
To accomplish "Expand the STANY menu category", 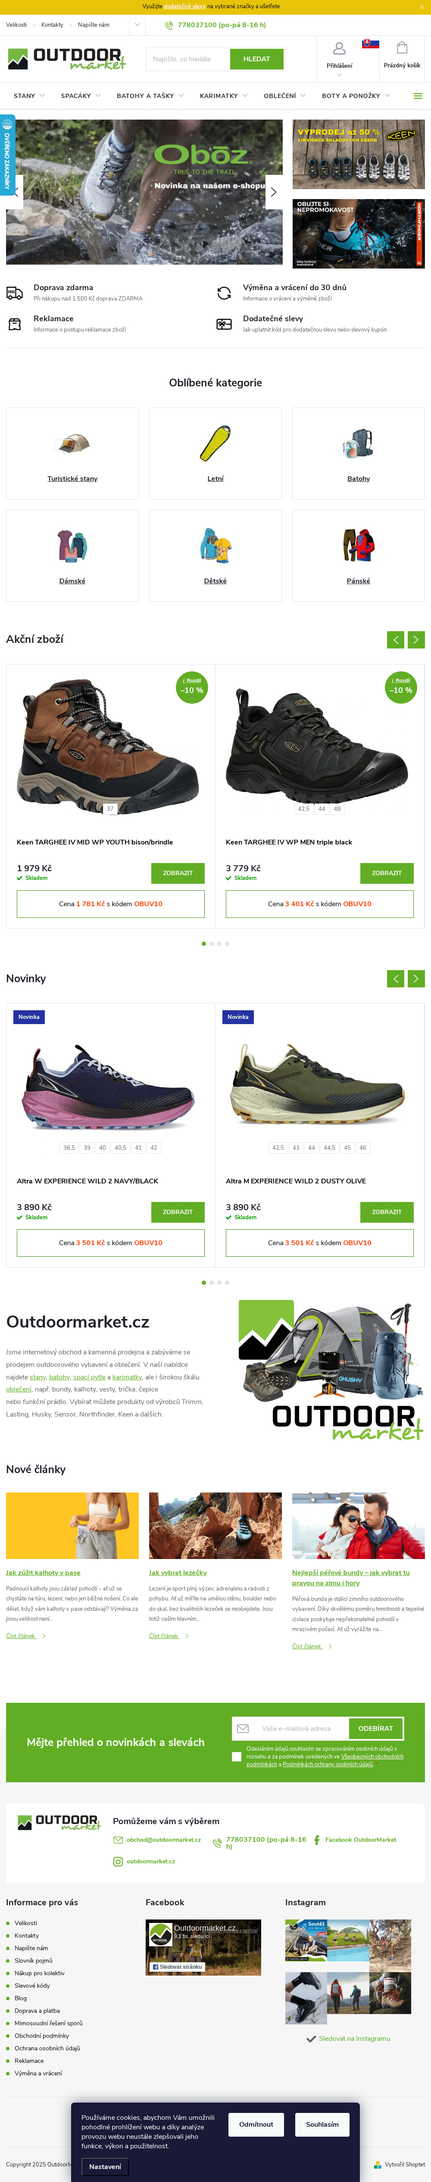I will [x=29, y=96].
